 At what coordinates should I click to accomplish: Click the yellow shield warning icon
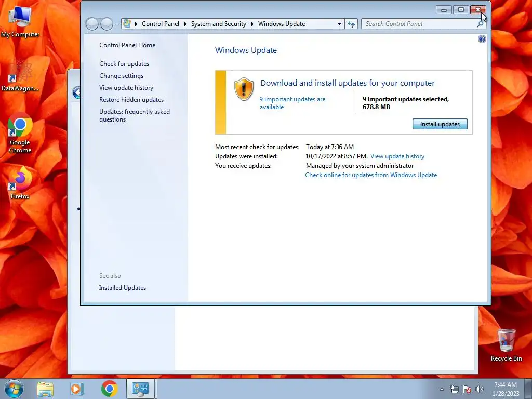(x=244, y=89)
